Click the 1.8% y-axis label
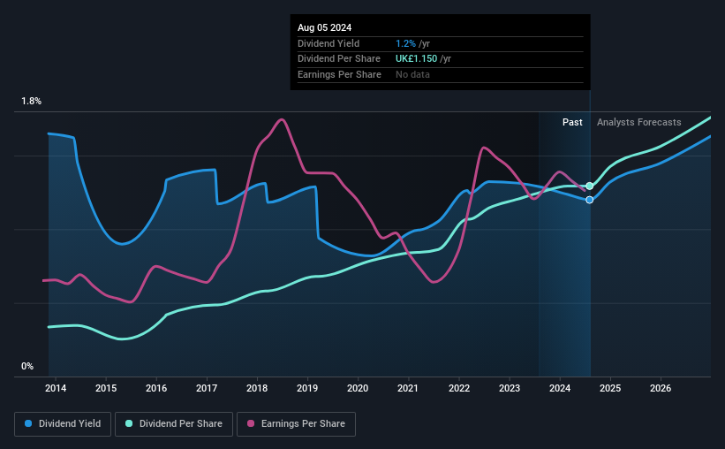This screenshot has height=449, width=725. point(32,102)
